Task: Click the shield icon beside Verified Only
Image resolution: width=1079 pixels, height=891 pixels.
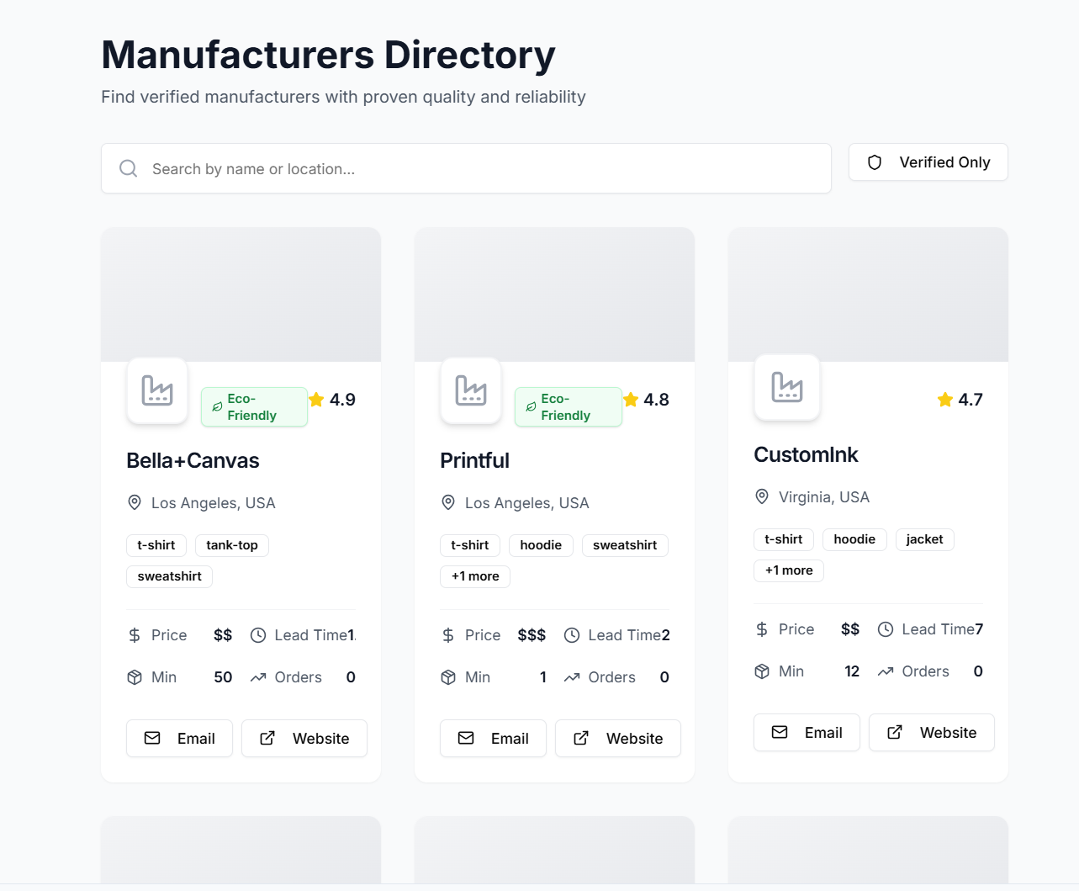Action: 875,162
